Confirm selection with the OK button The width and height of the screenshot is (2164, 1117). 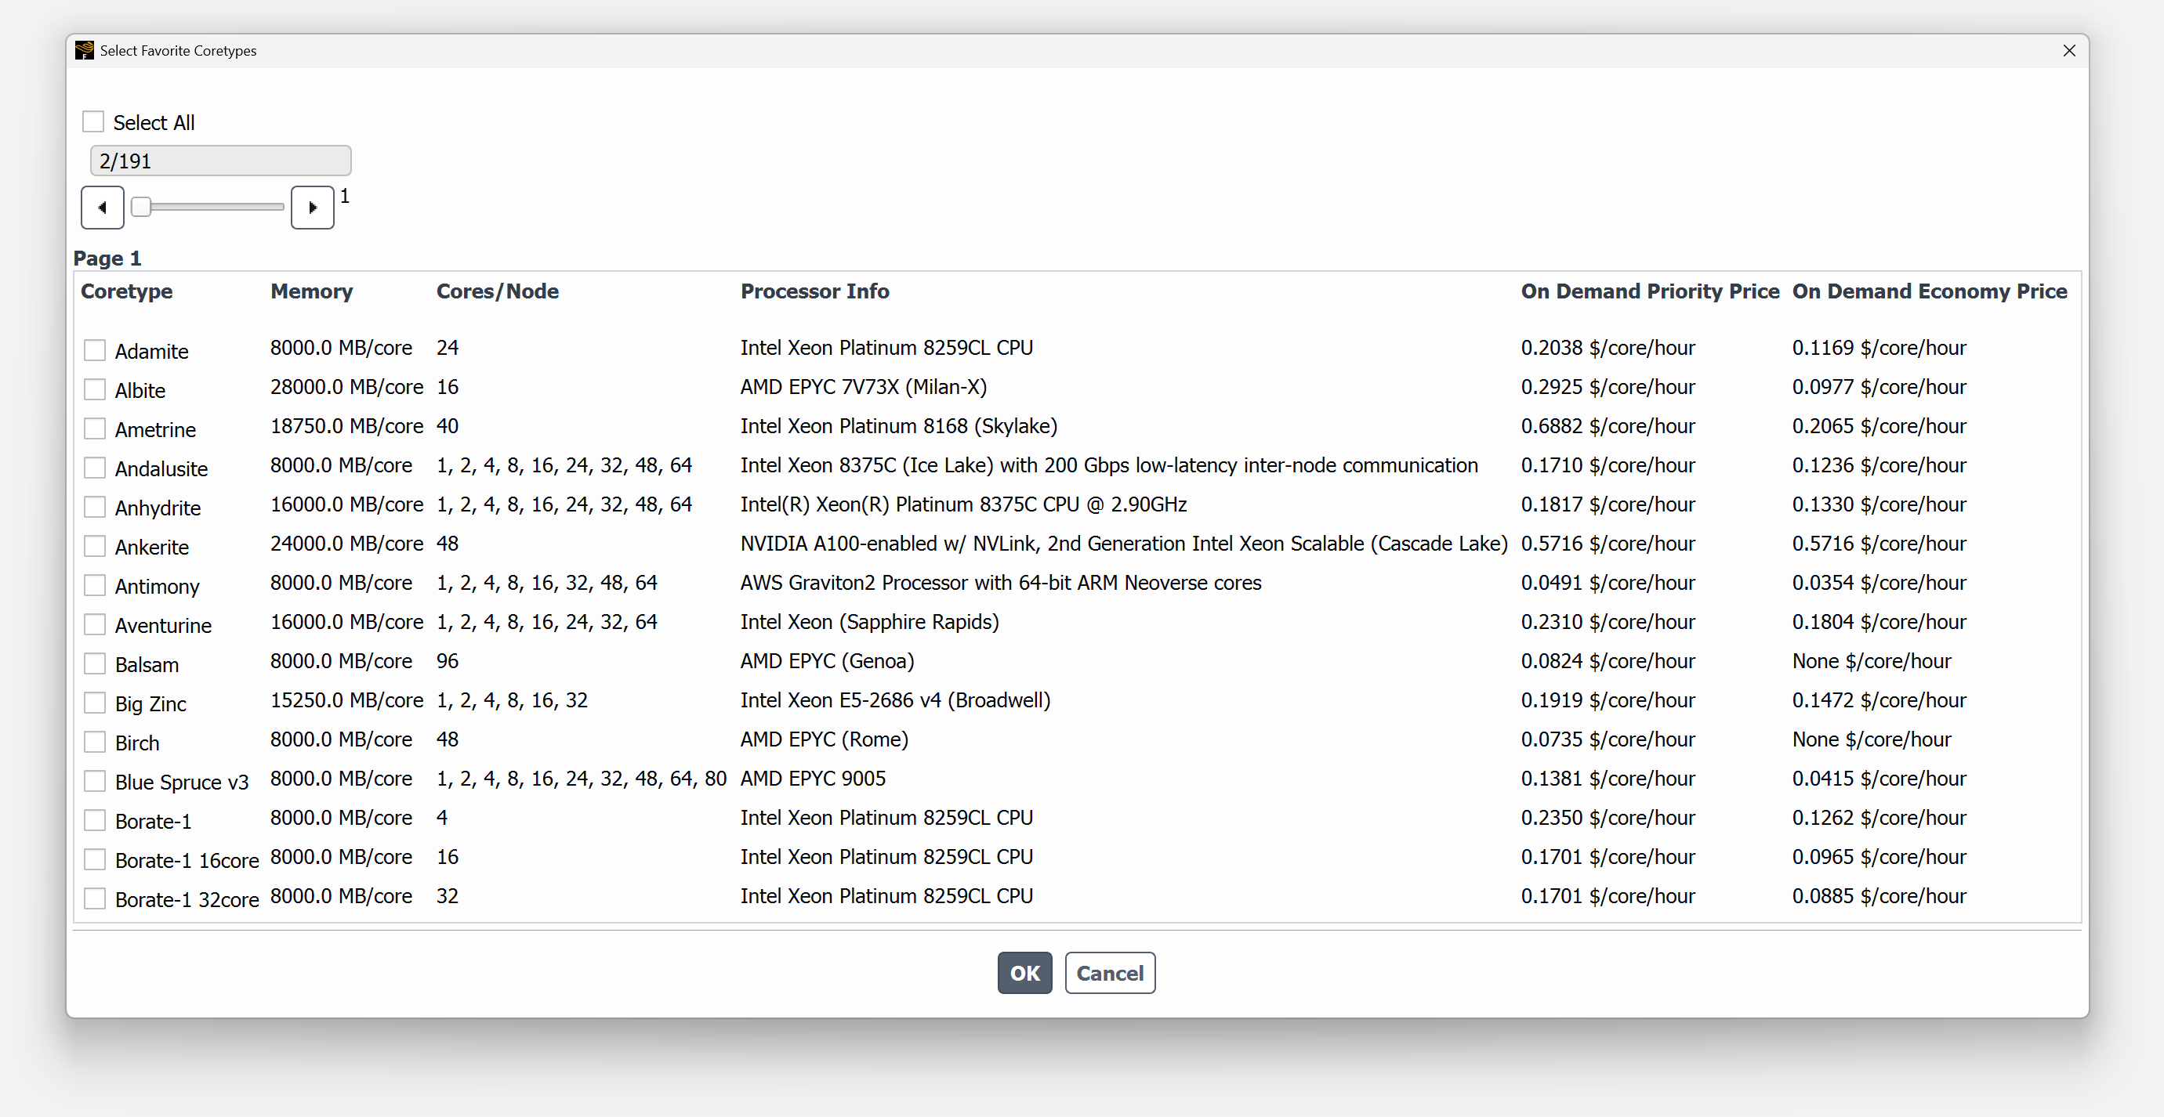[1024, 973]
